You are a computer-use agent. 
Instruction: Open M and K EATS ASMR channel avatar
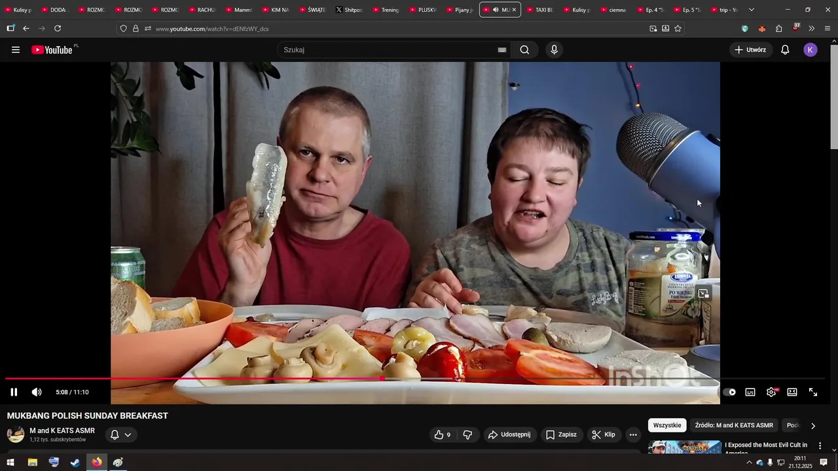pos(16,434)
